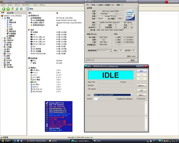Toggle the Tray Icon checkbox in Orthos
This screenshot has height=143, width=179.
(137, 99)
